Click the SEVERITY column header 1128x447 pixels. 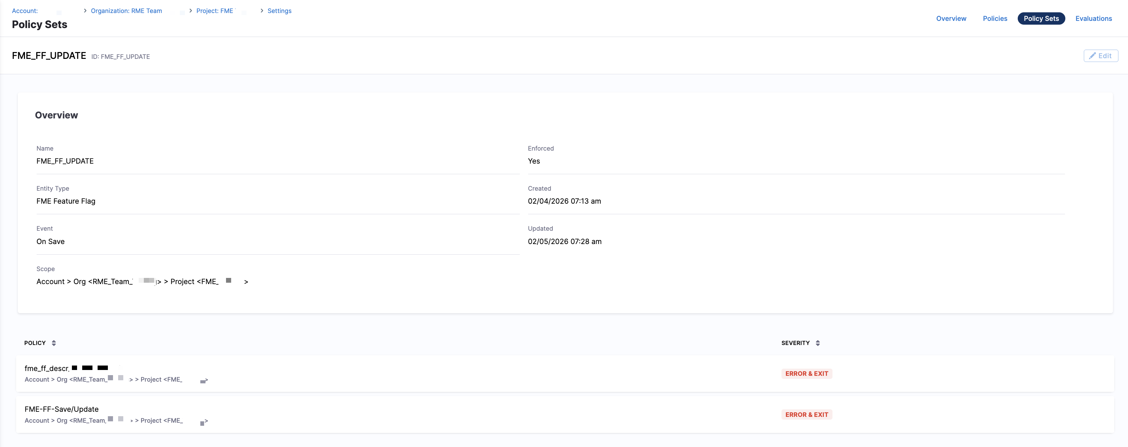tap(795, 343)
